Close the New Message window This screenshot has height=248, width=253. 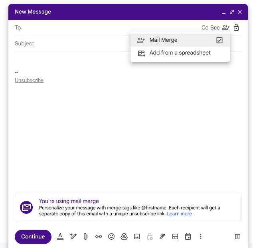coord(240,12)
